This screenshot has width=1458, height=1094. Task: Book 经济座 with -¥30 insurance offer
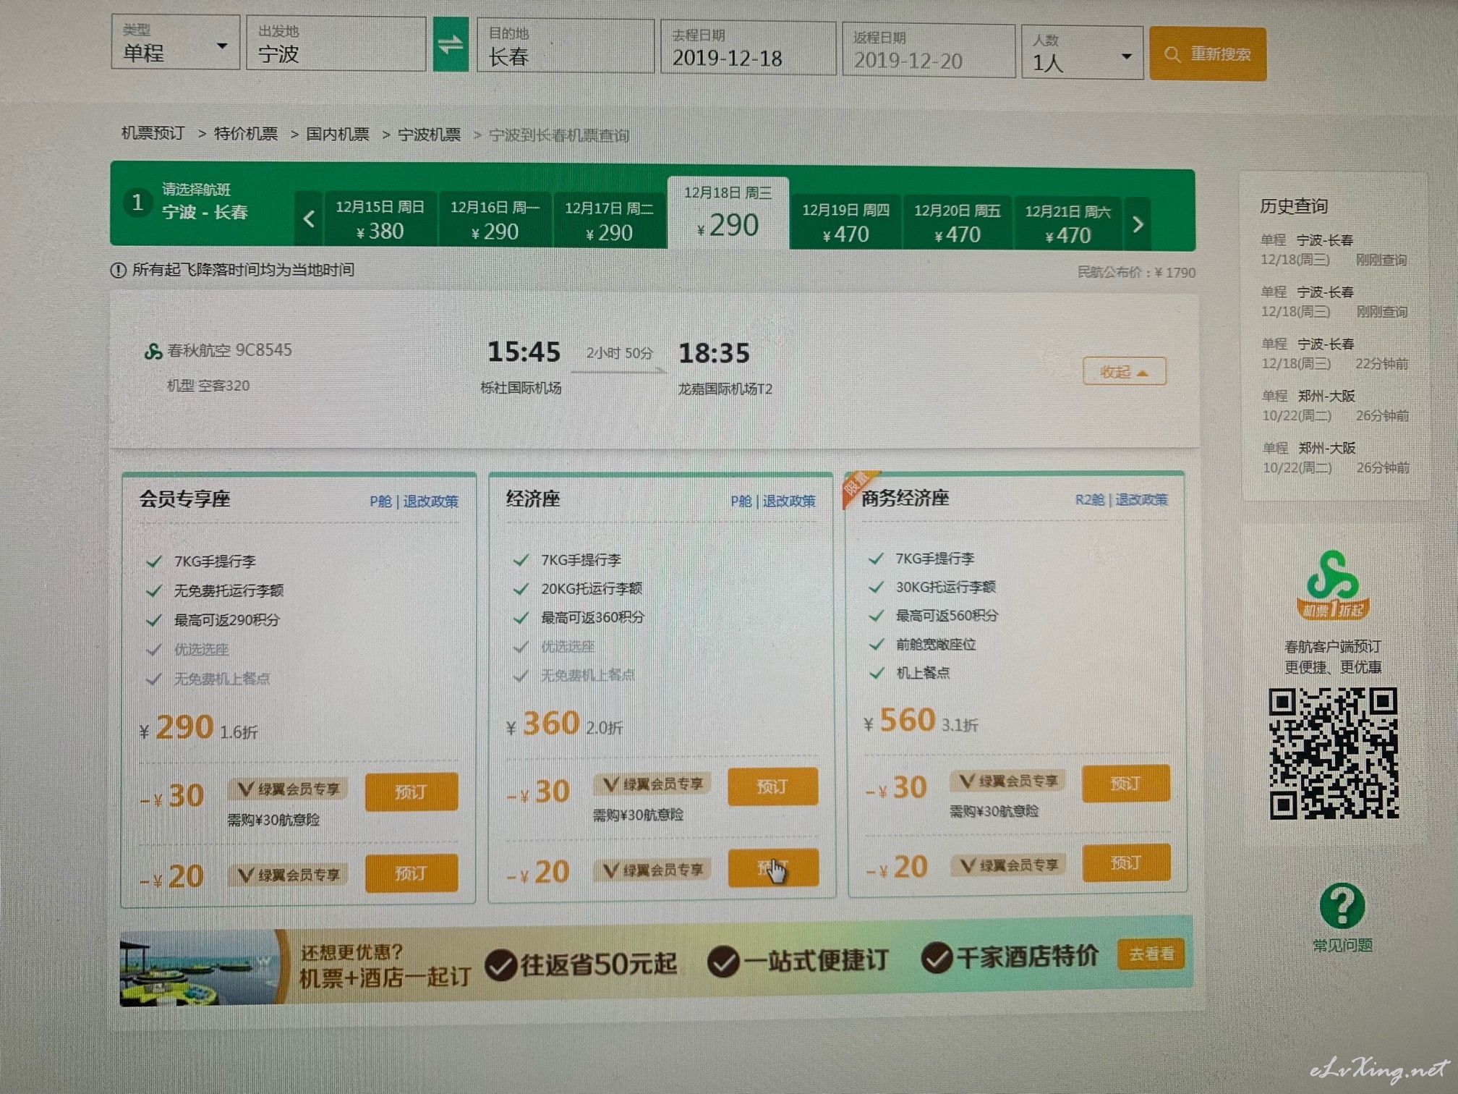(x=772, y=786)
